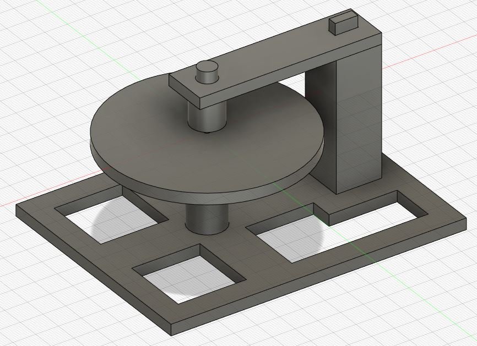Select the small cylindrical pin on the arm
Viewport: 477px width, 346px height.
[207, 72]
